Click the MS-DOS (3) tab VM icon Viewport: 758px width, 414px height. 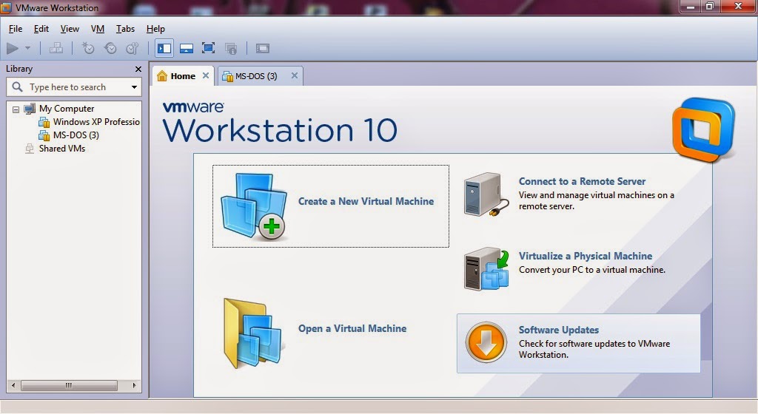pos(227,76)
